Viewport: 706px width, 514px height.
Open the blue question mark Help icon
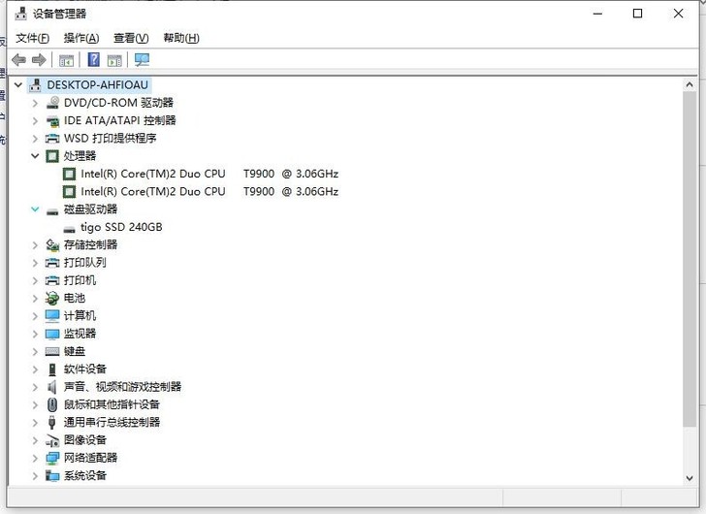[x=94, y=60]
